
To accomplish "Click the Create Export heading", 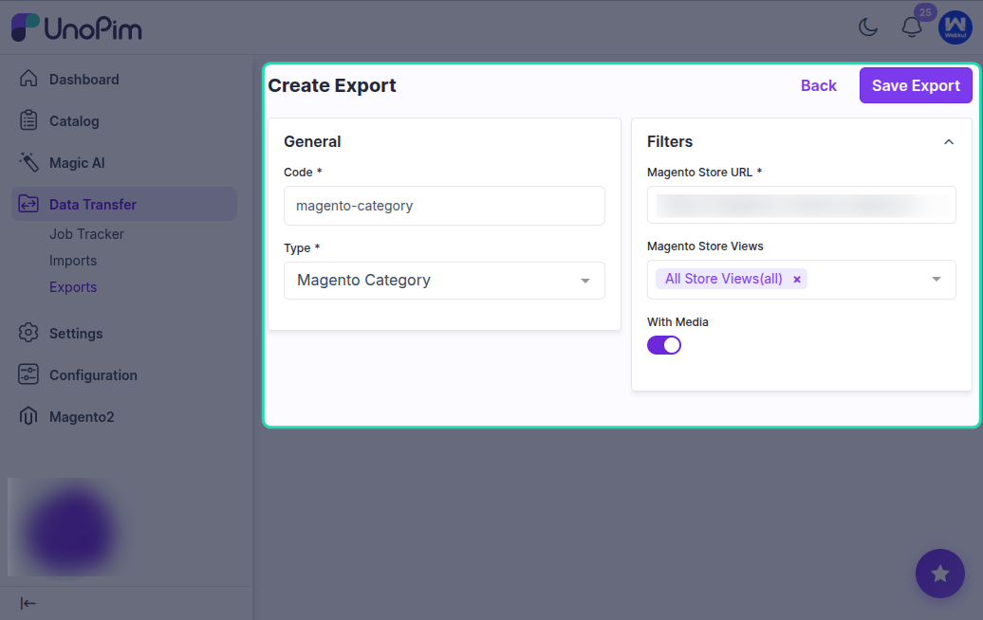I will [x=332, y=85].
